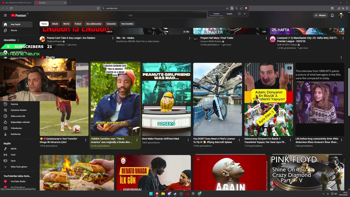Screen dimensions: 350x197
Task: Open Amazon MGM Studios channel link
Action: (211, 41)
